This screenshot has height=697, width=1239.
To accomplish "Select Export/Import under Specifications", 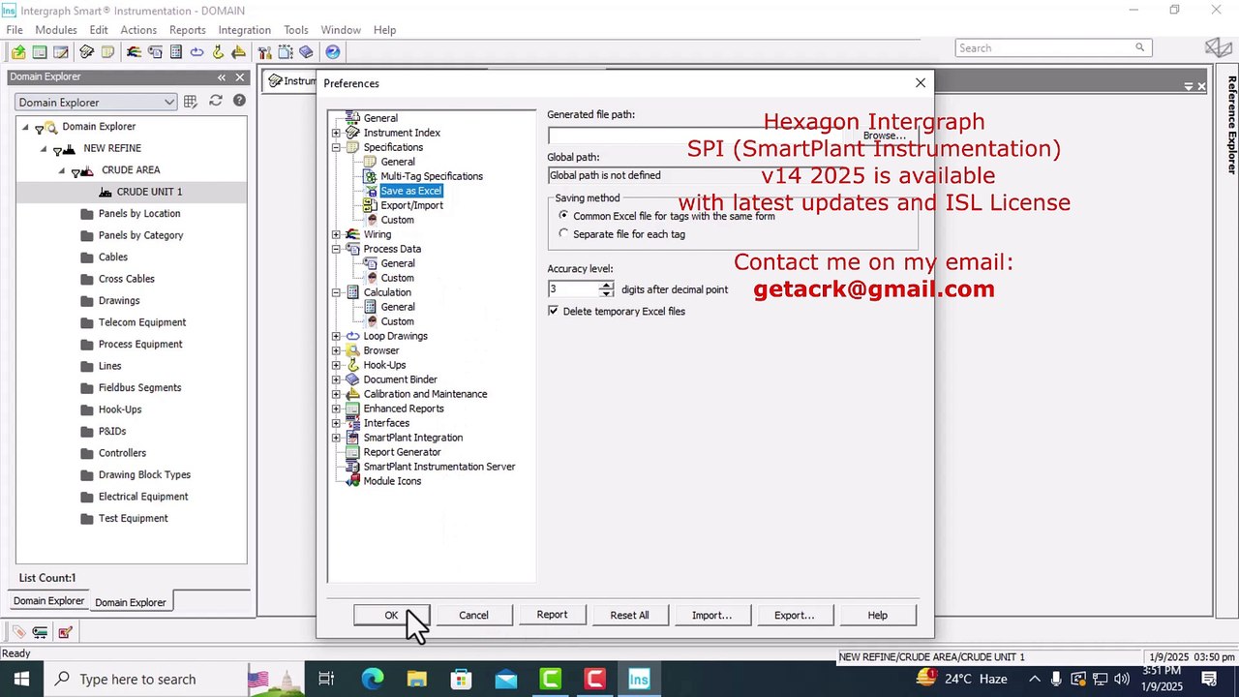I will click(411, 205).
